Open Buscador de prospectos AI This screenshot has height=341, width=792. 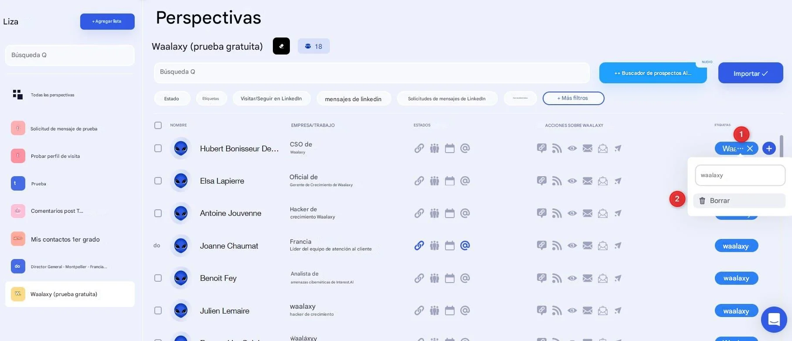(653, 73)
